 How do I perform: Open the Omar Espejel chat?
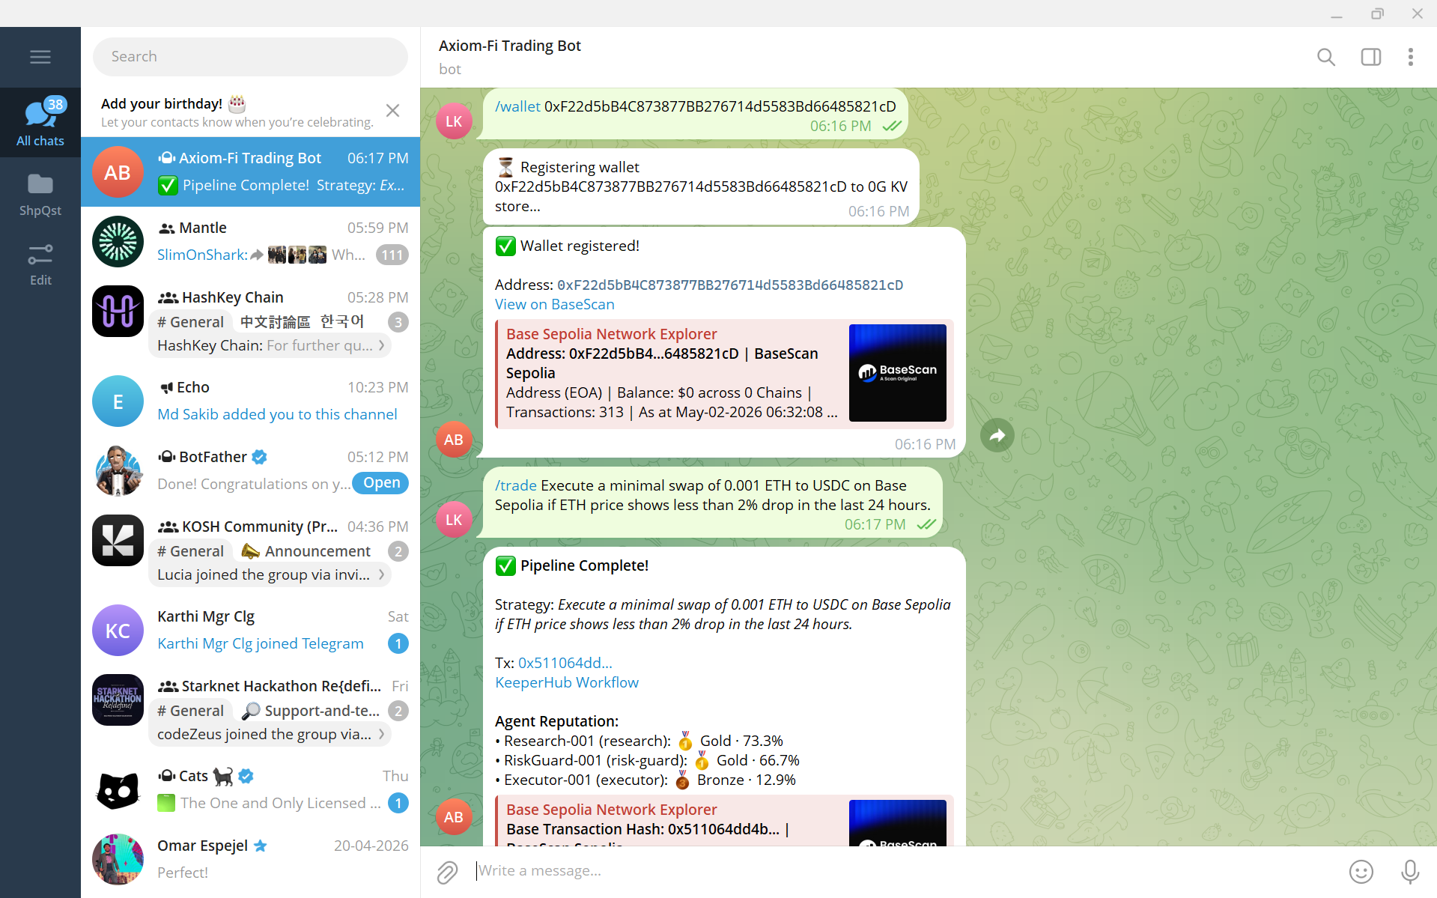pos(250,859)
